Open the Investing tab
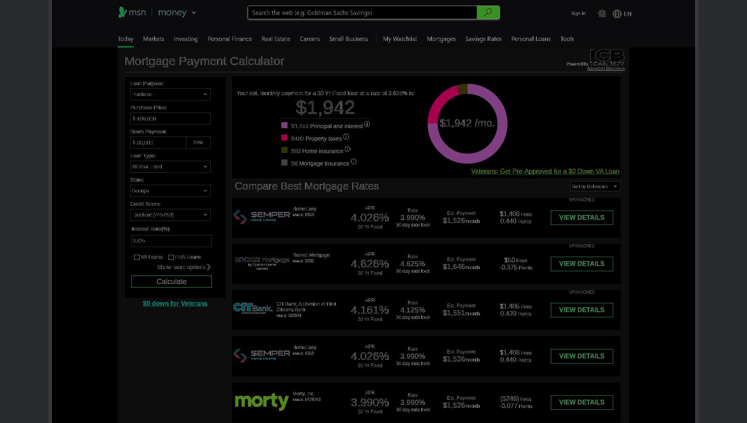The image size is (747, 423). click(186, 39)
